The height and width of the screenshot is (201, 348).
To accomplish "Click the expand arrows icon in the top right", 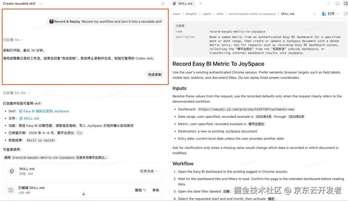I will 329,4.
